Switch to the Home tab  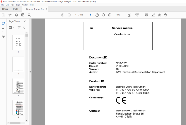pos(5,9)
